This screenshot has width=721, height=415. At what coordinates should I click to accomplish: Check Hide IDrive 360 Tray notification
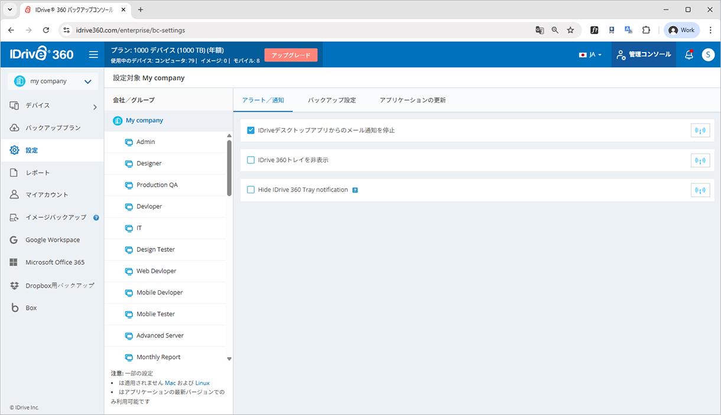(x=251, y=190)
